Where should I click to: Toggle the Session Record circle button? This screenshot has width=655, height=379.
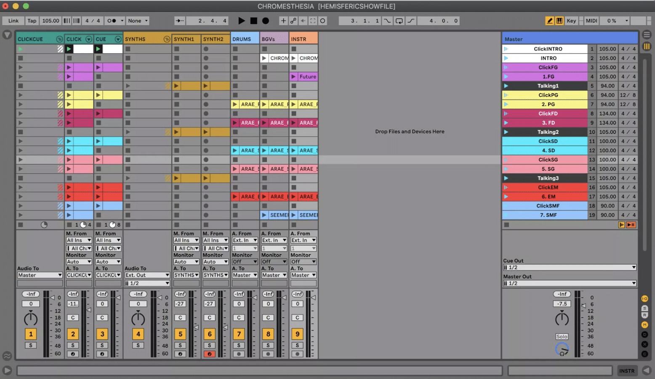tap(322, 21)
